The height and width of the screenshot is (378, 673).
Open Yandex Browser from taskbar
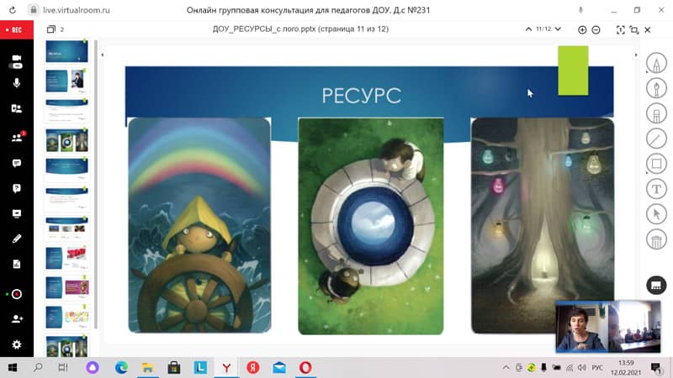[x=226, y=368]
